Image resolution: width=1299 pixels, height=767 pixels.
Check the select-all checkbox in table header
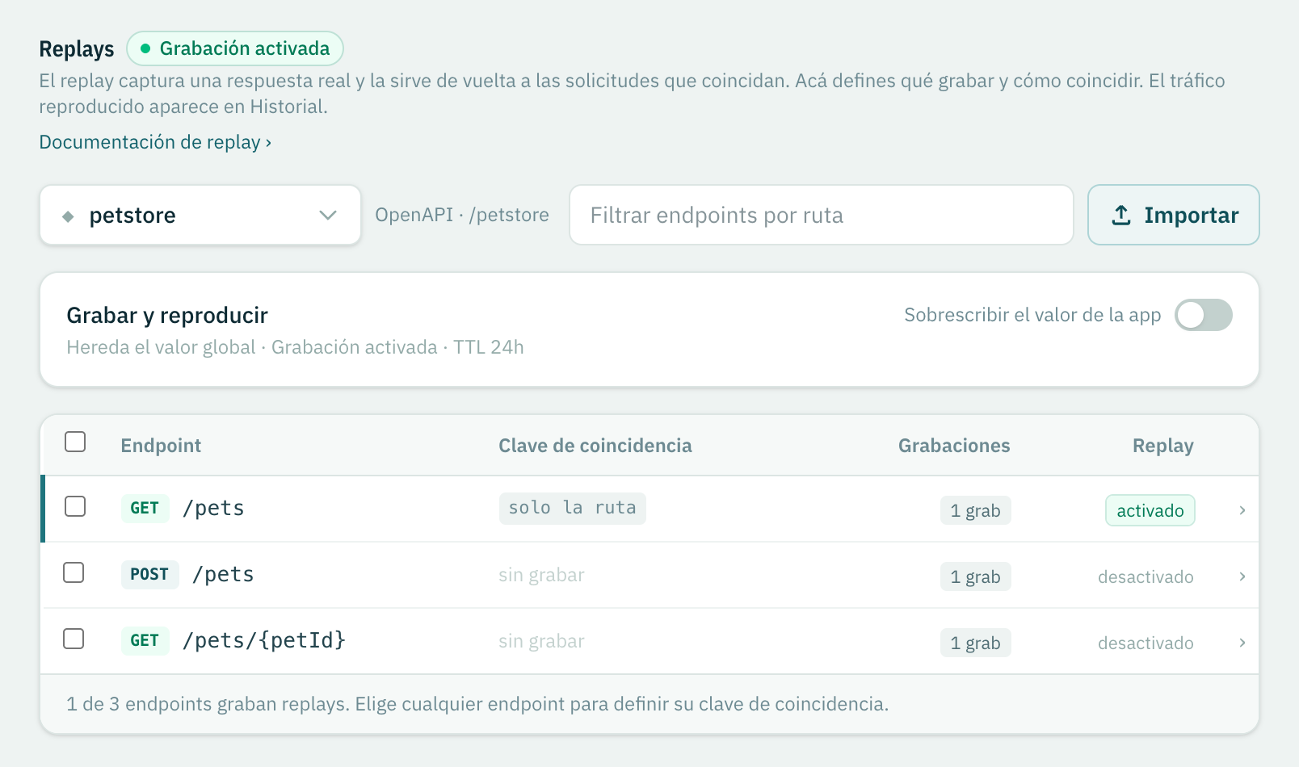coord(75,442)
